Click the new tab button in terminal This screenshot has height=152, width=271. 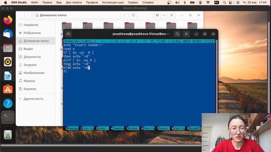pyautogui.click(x=68, y=34)
